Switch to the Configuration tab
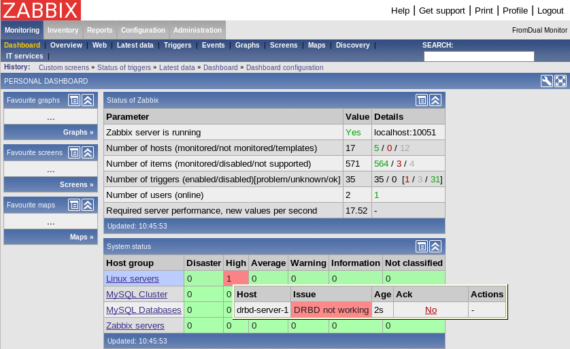This screenshot has width=570, height=349. (x=143, y=30)
